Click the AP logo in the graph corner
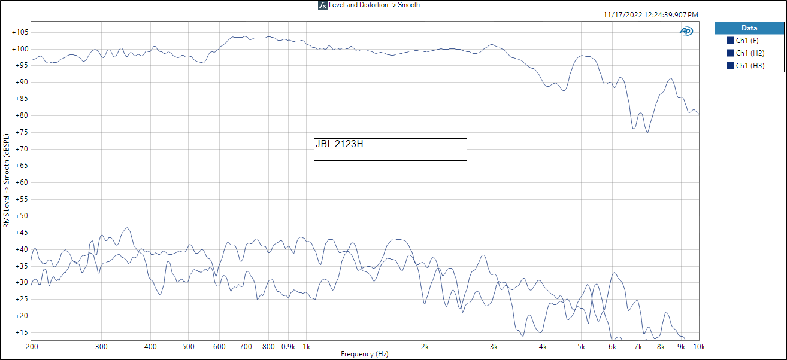787x360 pixels. (x=686, y=31)
